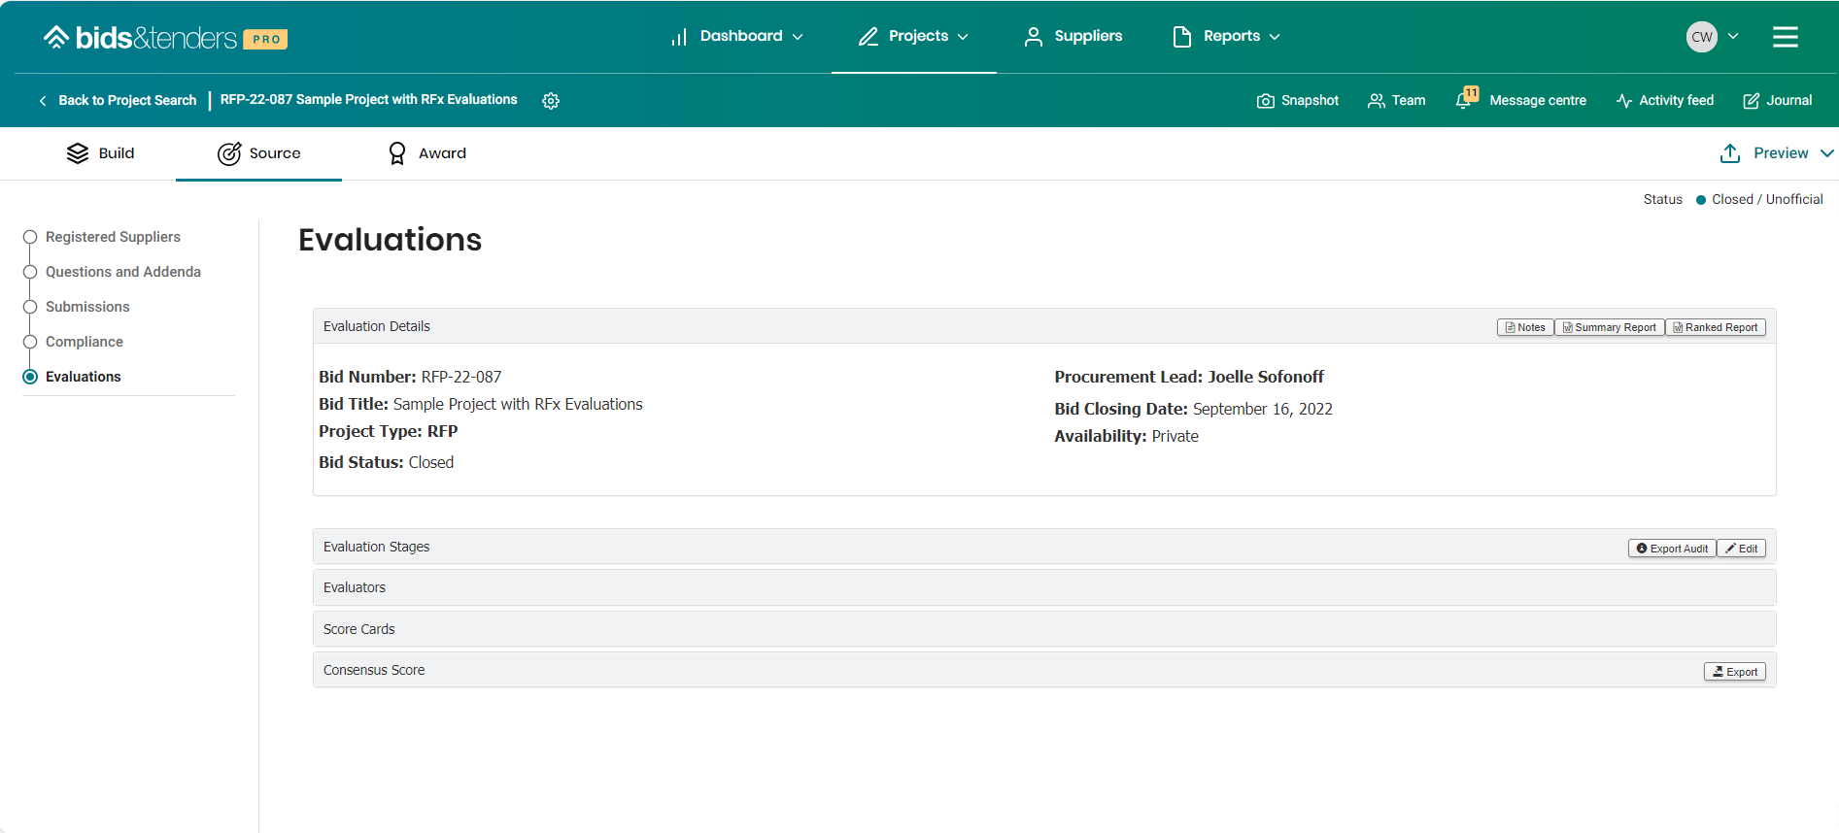Expand the Dashboard dropdown menu
This screenshot has height=833, width=1839.
737,37
